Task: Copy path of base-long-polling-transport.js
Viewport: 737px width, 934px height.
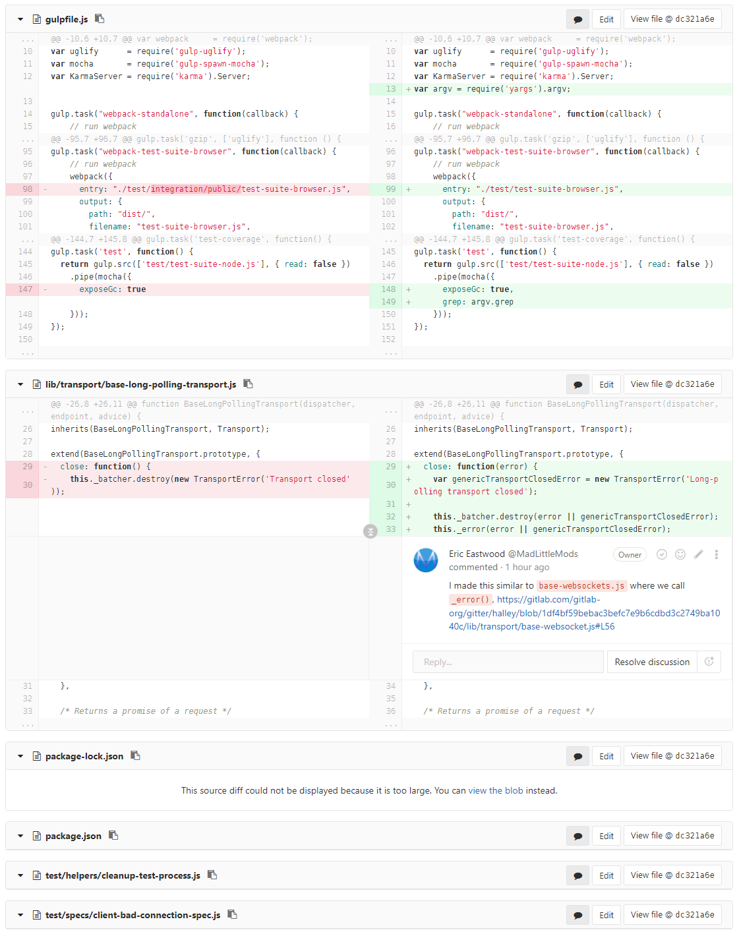Action: [248, 384]
